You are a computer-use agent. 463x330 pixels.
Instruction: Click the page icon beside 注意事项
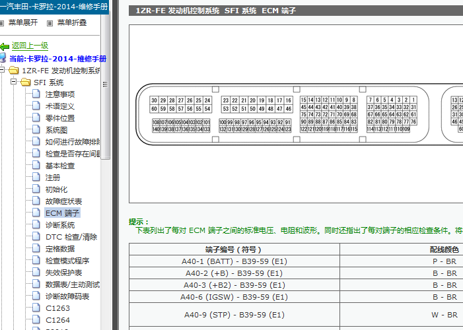tap(36, 94)
